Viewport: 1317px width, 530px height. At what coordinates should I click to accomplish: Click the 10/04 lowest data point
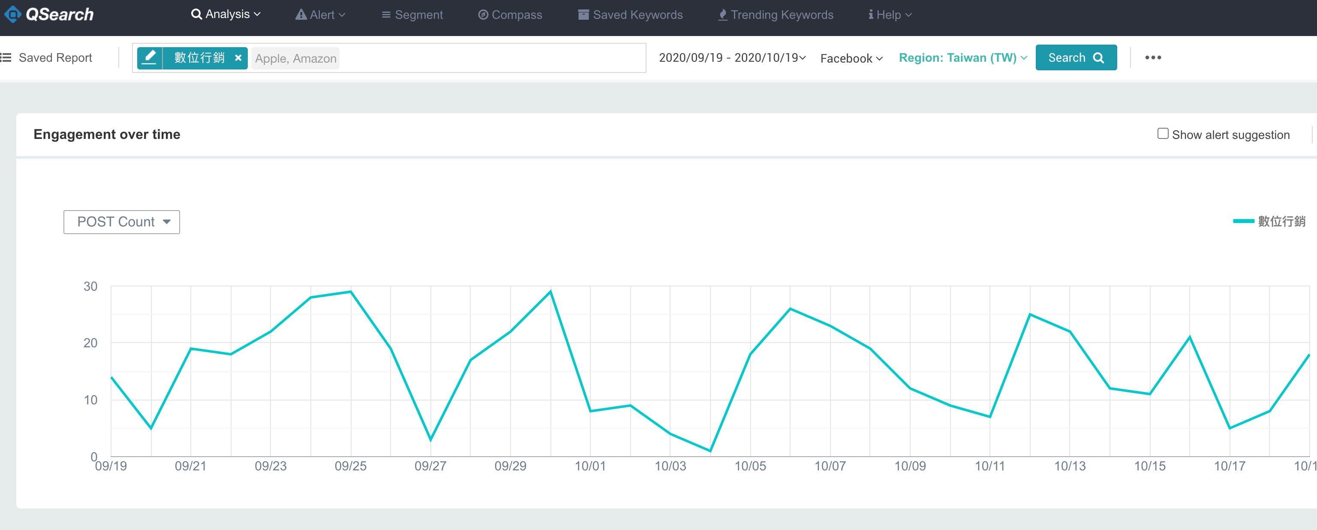point(710,451)
